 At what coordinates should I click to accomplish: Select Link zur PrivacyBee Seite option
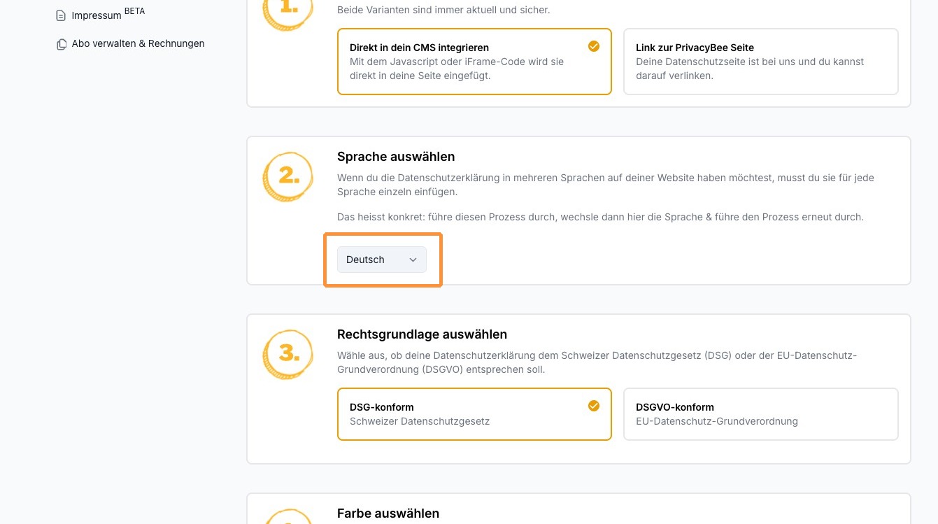[760, 62]
